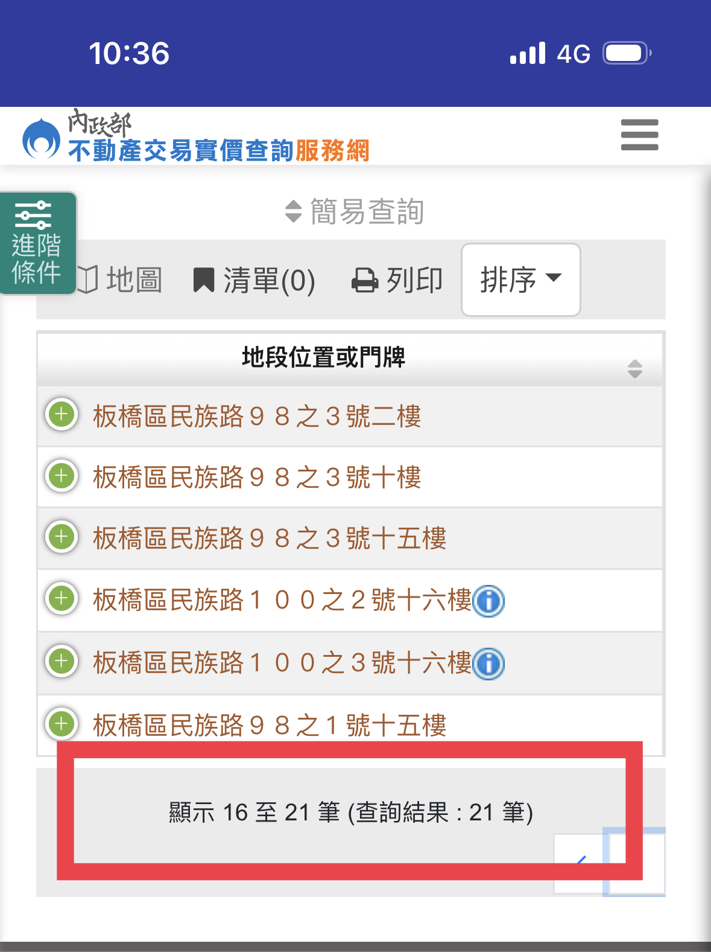This screenshot has width=711, height=952.
Task: Tap the 內政部 site logo
Action: click(41, 138)
